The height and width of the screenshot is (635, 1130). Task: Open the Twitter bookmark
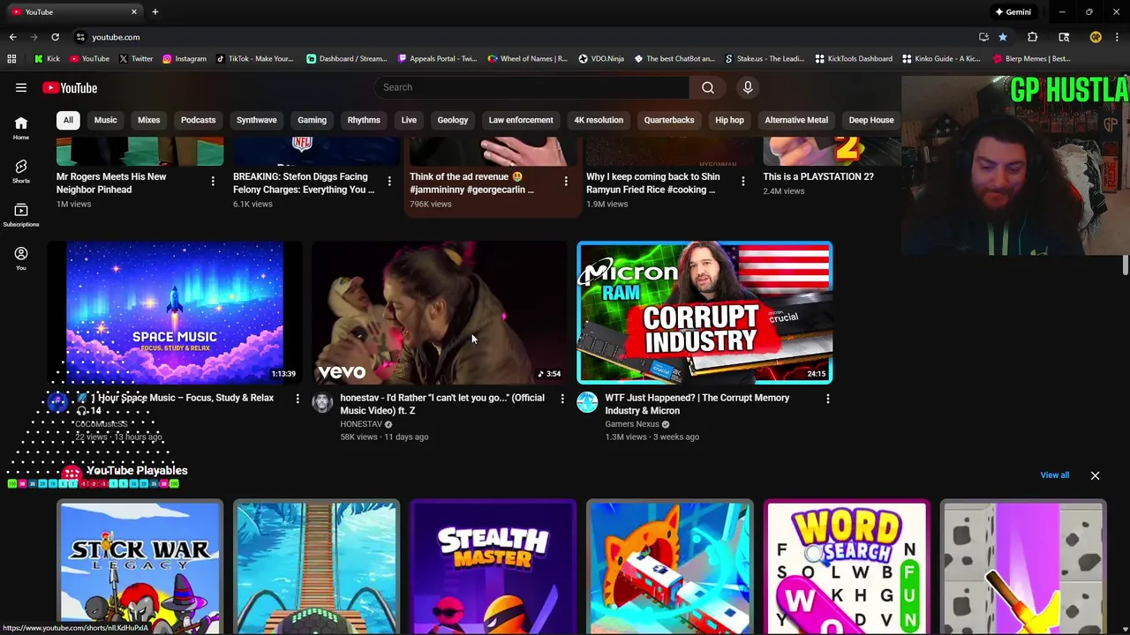135,59
